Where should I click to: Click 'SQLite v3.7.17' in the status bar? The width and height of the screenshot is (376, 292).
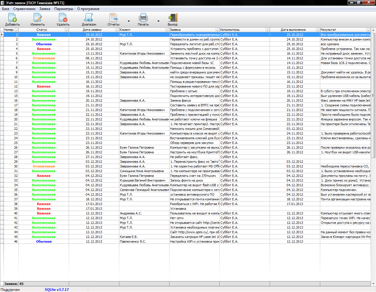[x=57, y=290]
